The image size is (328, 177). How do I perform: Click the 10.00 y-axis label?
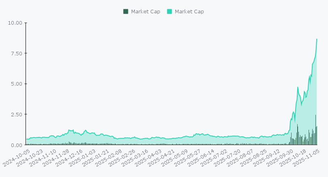coord(15,23)
